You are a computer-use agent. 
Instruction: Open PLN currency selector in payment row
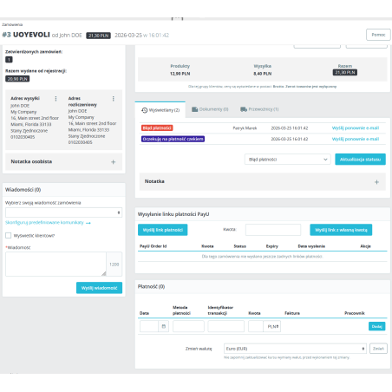272,326
